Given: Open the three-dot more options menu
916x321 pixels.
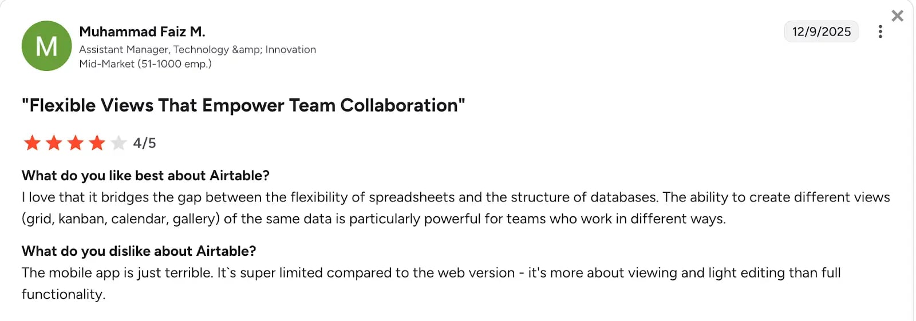Looking at the screenshot, I should [x=880, y=31].
